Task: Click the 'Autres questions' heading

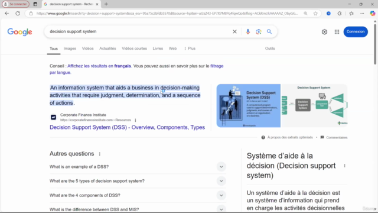Action: coord(72,154)
